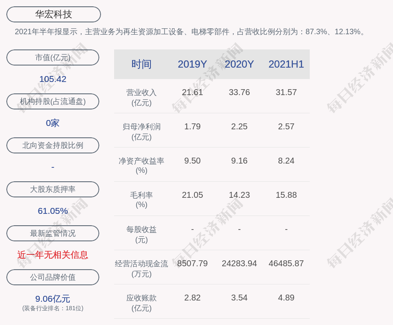Click the 净资产收益率(%) row label
Screen dimensions: 393x325
[x=142, y=166]
